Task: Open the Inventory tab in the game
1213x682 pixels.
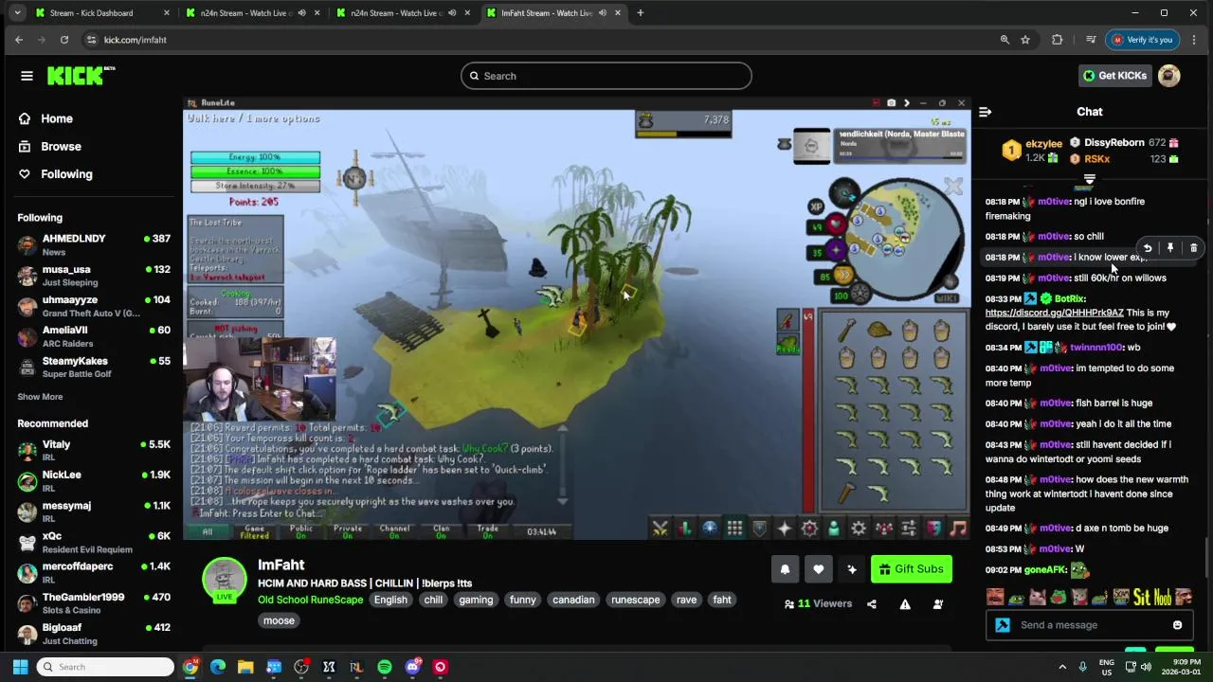Action: tap(734, 529)
